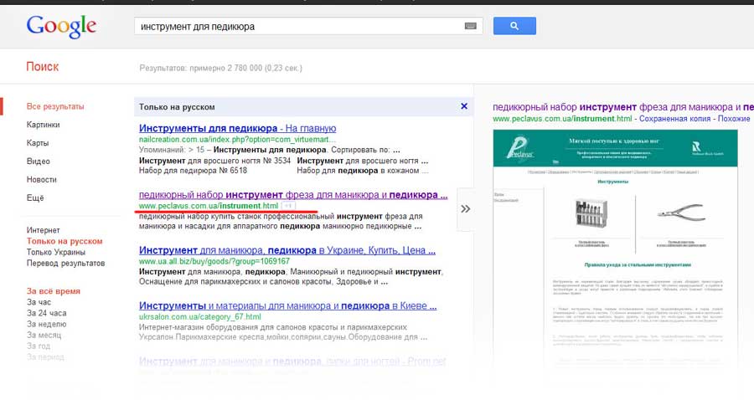
Task: Open the Prom.net result at the bottom
Action: point(292,362)
